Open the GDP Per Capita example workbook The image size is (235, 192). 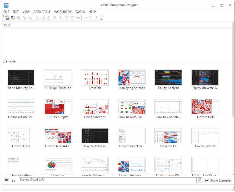pos(58,107)
